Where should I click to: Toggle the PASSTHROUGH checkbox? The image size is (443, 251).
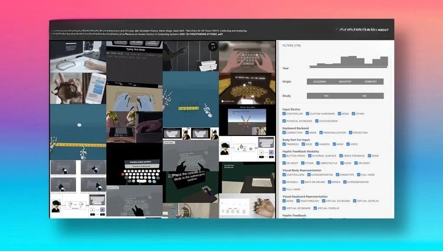coord(298,201)
